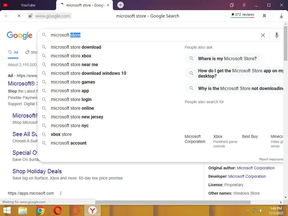
Task: Click the Google logo
Action: tap(20, 35)
